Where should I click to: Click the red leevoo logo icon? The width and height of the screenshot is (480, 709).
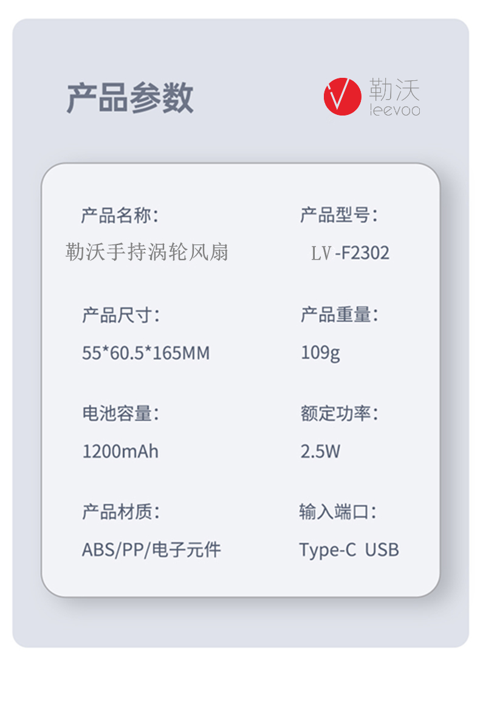click(342, 97)
